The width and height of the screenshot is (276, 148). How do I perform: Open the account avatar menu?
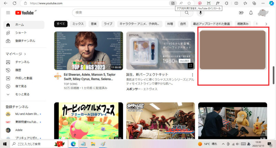[x=263, y=13]
